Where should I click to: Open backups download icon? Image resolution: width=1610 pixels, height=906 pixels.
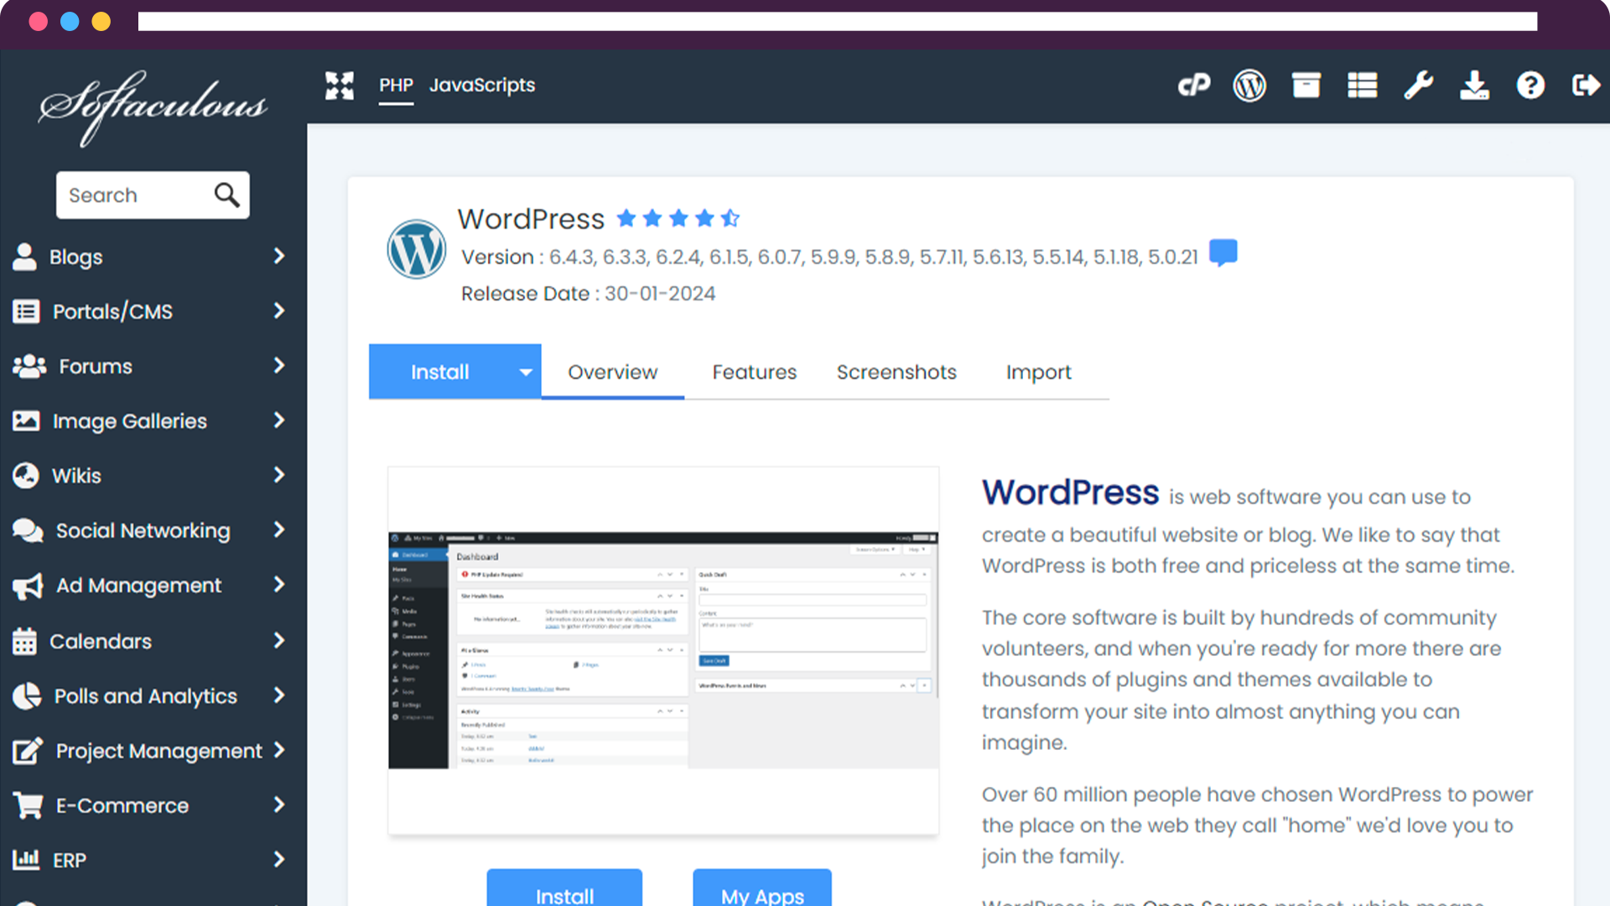1474,86
